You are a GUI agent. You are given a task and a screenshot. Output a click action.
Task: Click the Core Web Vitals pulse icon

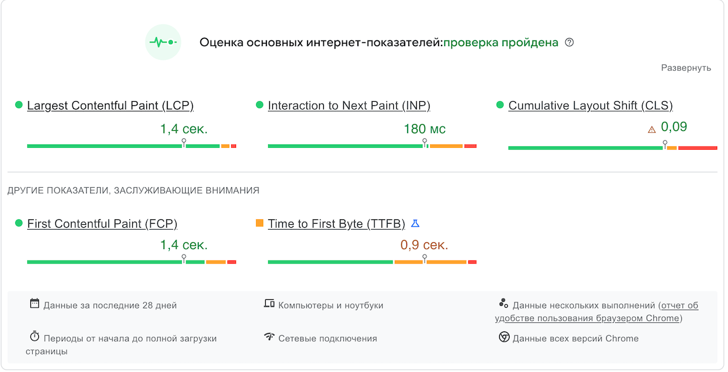coord(163,42)
